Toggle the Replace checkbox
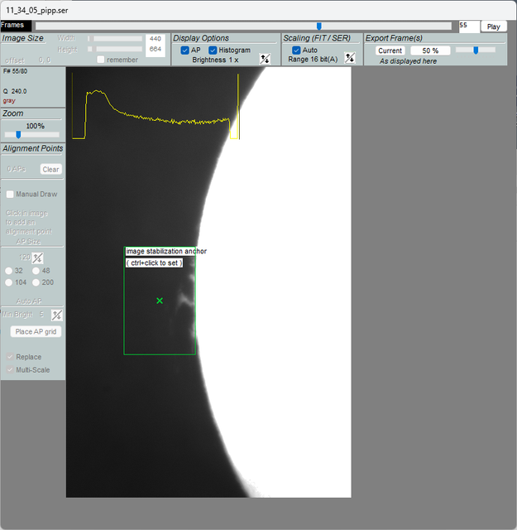517x530 pixels. click(10, 357)
